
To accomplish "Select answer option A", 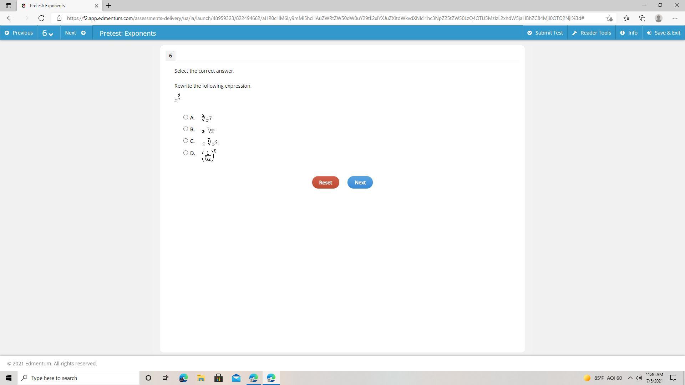I will 186,117.
